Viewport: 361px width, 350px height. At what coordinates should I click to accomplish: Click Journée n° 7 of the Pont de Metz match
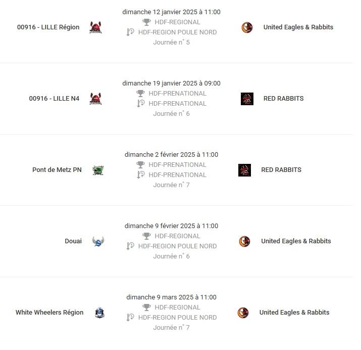[171, 185]
